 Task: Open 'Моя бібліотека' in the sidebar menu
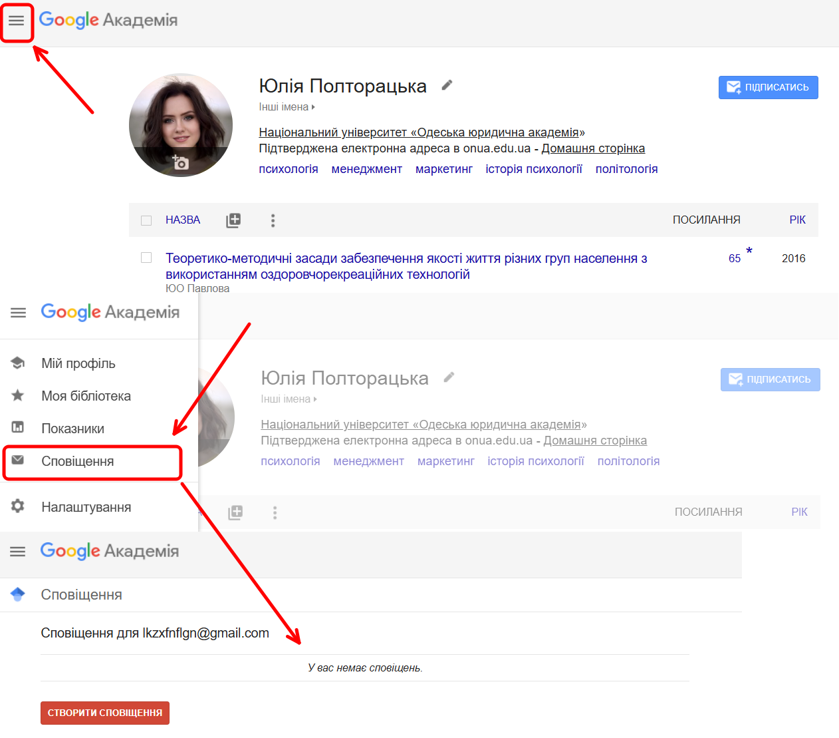click(86, 396)
